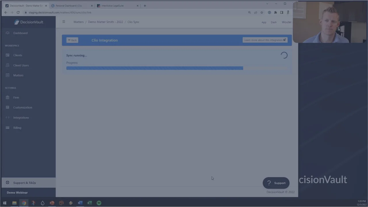
Task: Click the Firm building icon
Action: pyautogui.click(x=7, y=97)
